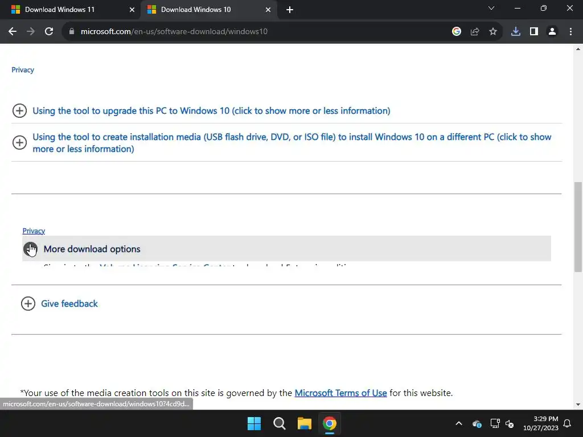This screenshot has width=583, height=437.
Task: View site information lock icon
Action: tap(71, 32)
